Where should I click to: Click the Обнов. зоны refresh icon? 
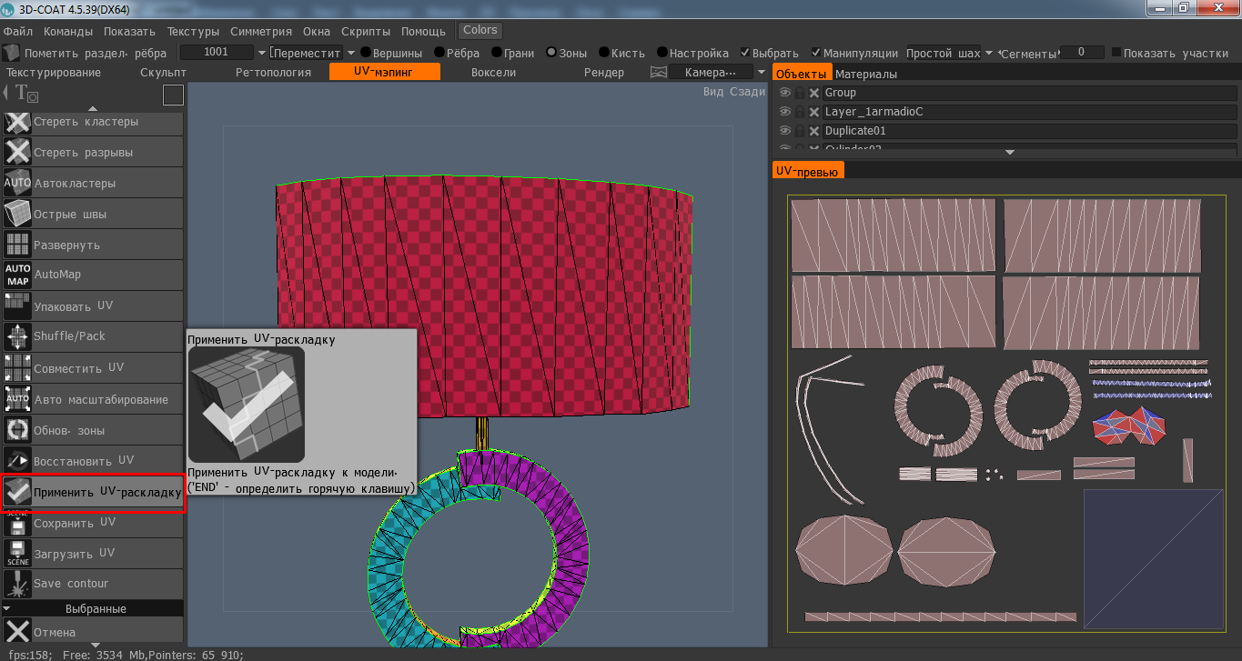18,430
